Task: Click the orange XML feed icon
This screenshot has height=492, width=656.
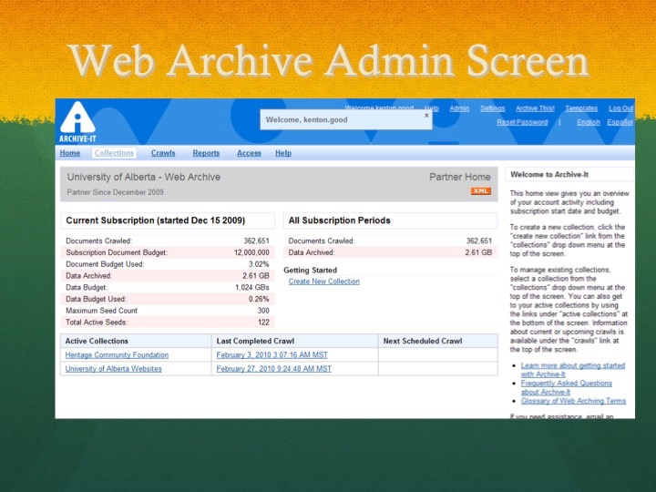Action: 481,191
